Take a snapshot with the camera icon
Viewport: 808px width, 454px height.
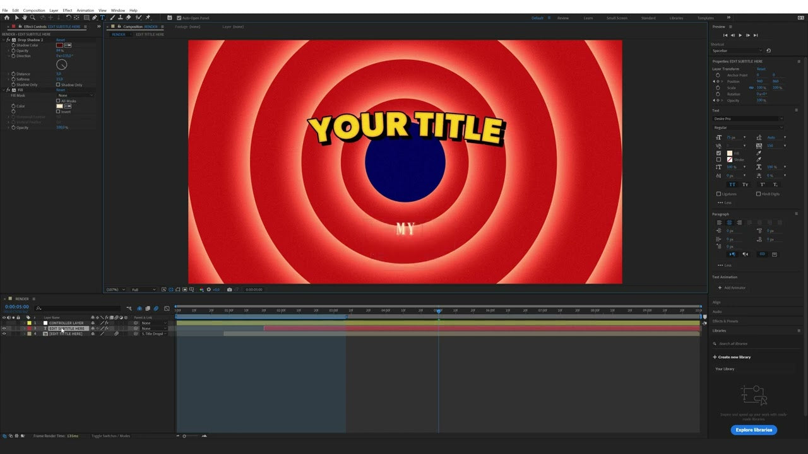[230, 289]
